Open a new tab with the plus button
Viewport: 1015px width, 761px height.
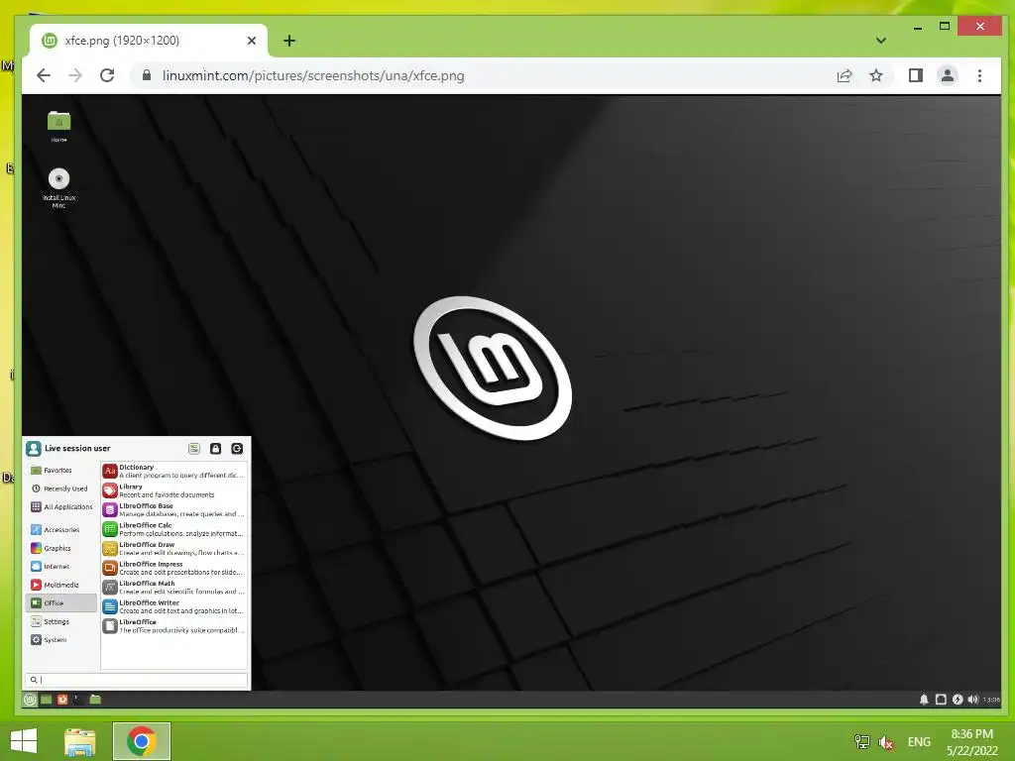click(x=289, y=41)
